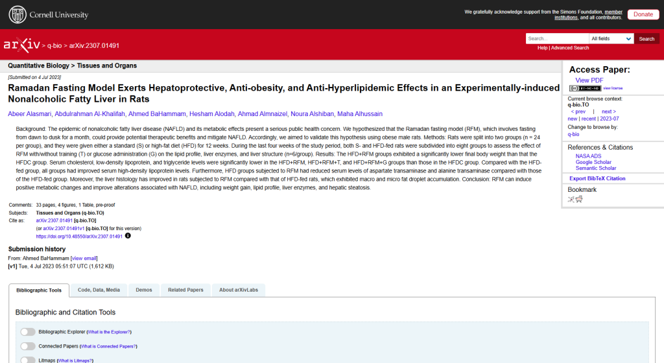Turn on the Litmaps toggle
Screen dimensions: 664x363
[28, 360]
